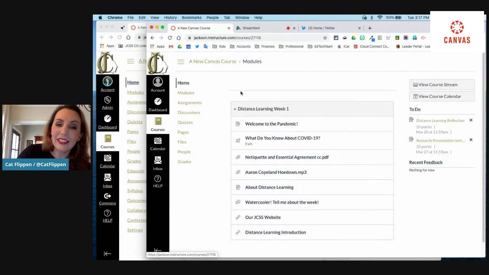Dismiss the Distance Learning Reflection to-do item
The height and width of the screenshot is (275, 489).
tap(471, 120)
